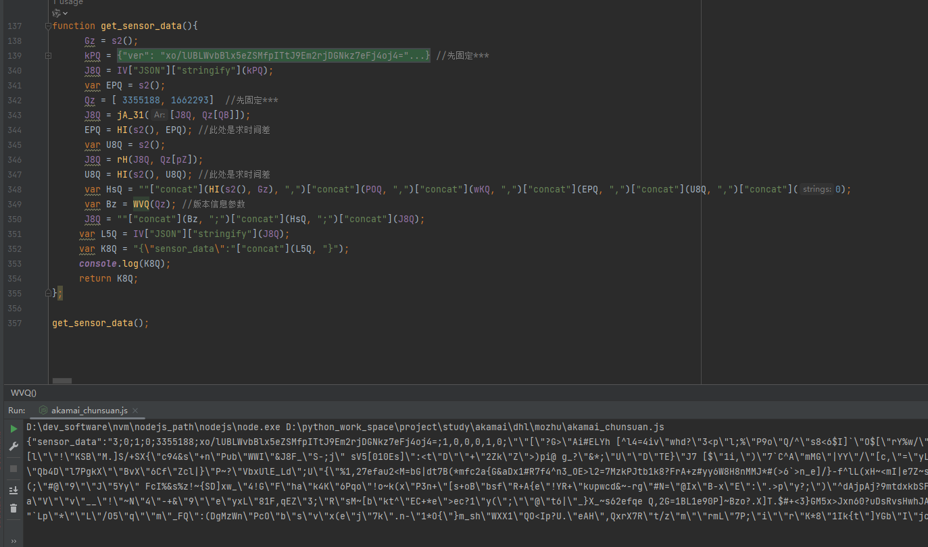Click 'var U8Q = s2();' on line 345

pos(124,145)
